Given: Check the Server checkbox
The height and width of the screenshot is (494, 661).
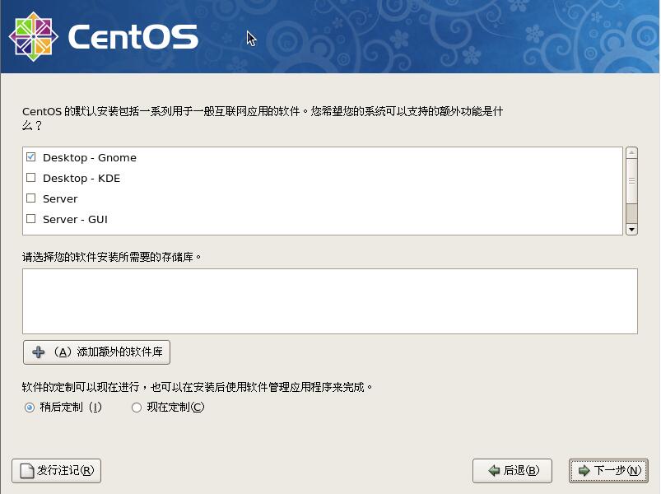Looking at the screenshot, I should tap(30, 198).
